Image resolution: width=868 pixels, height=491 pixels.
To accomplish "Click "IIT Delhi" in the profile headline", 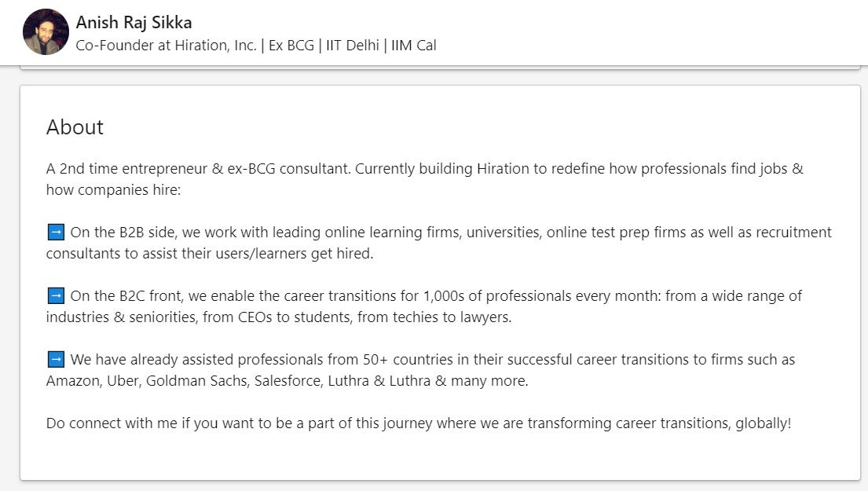I will 351,46.
